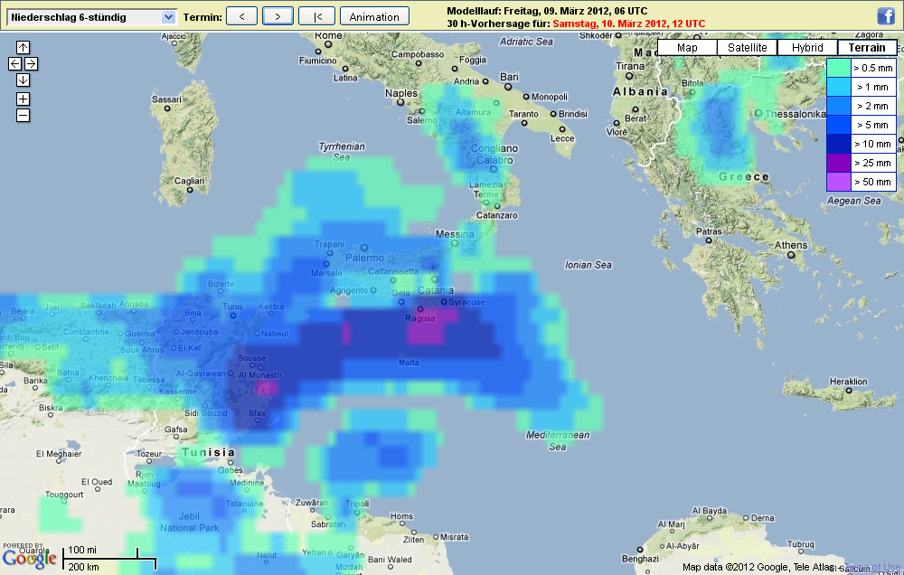Click the Tunisia country label
Screen dimensions: 904x575
point(209,452)
